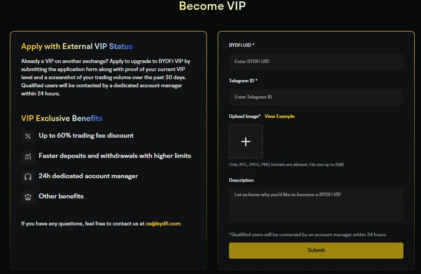Click the deposits and withdrawals chart icon
Screen dimensions: 421x274
coord(28,156)
